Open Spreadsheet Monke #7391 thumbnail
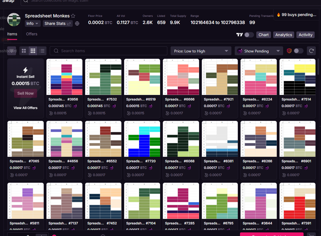Screen dimensions: 321x236 coord(297,201)
